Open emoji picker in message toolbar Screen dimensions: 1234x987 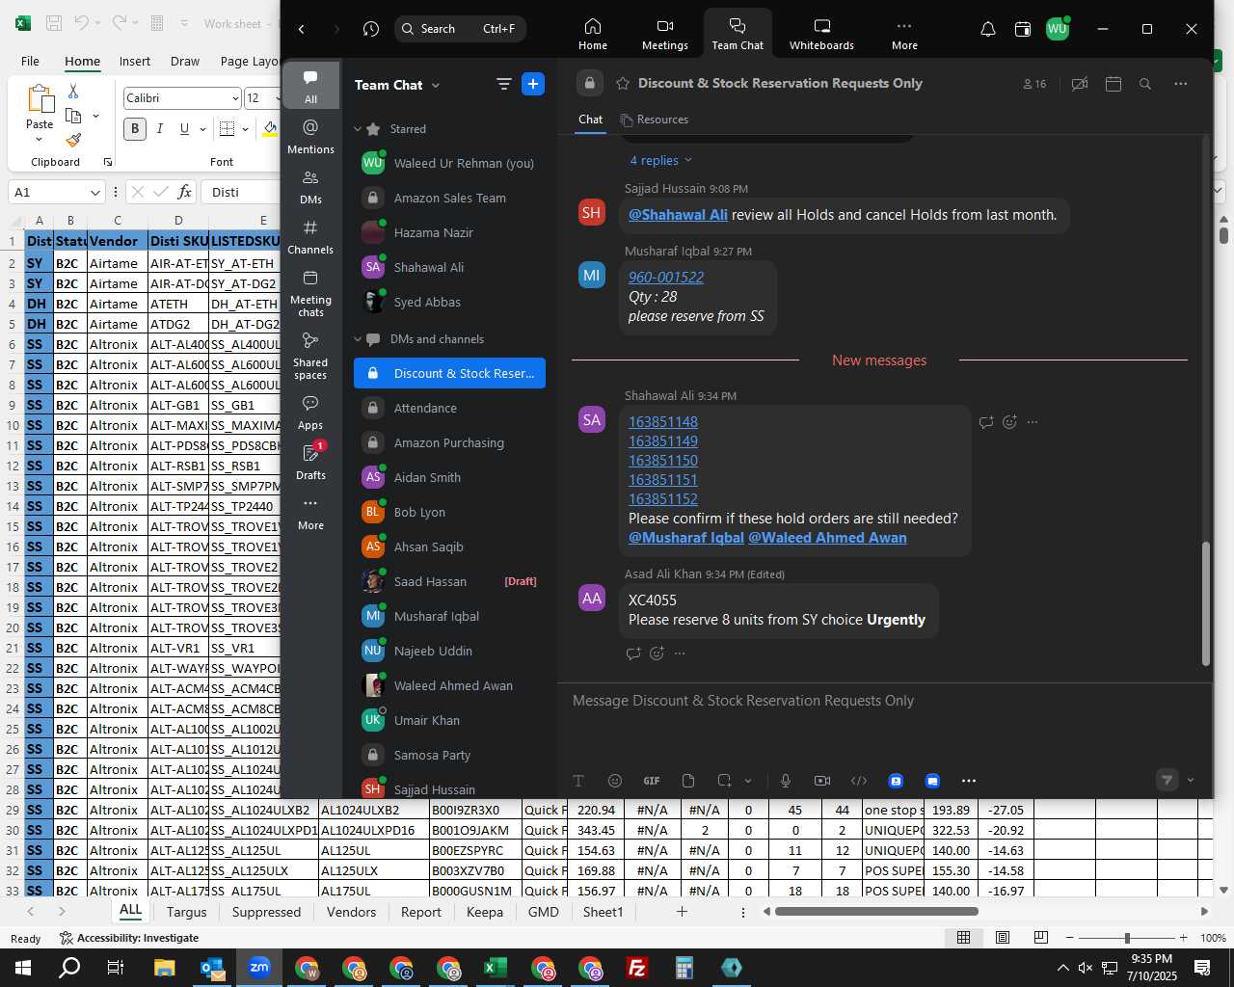(615, 781)
